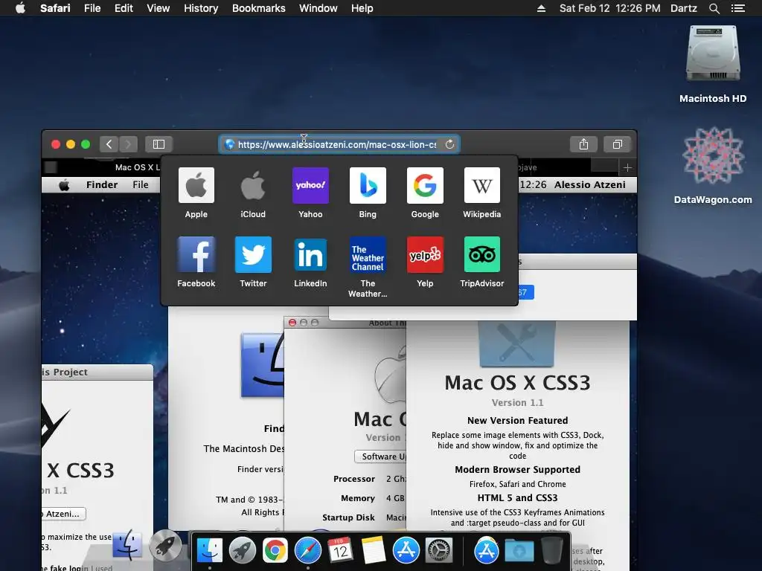This screenshot has width=762, height=571.
Task: Select the Macintosh HD desktop drive
Action: 712,64
